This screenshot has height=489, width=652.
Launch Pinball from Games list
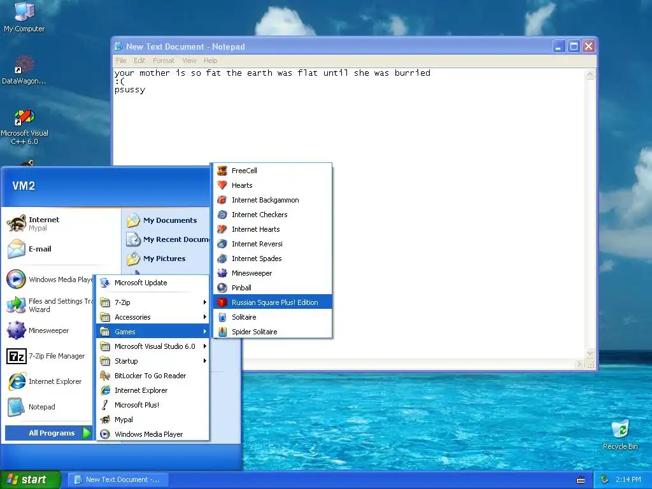point(273,288)
